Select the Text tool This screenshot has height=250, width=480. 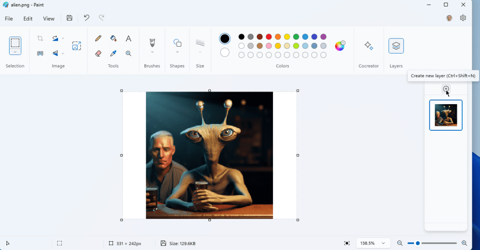point(128,38)
